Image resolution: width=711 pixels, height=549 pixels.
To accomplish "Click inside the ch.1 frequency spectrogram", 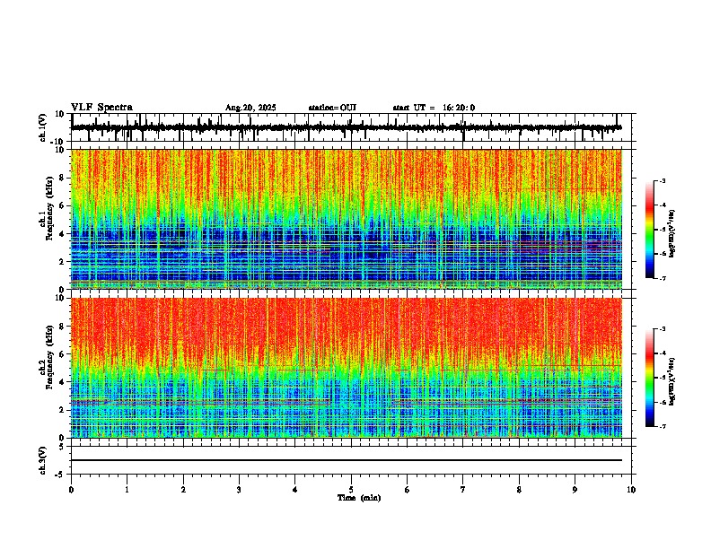I will pyautogui.click(x=347, y=219).
